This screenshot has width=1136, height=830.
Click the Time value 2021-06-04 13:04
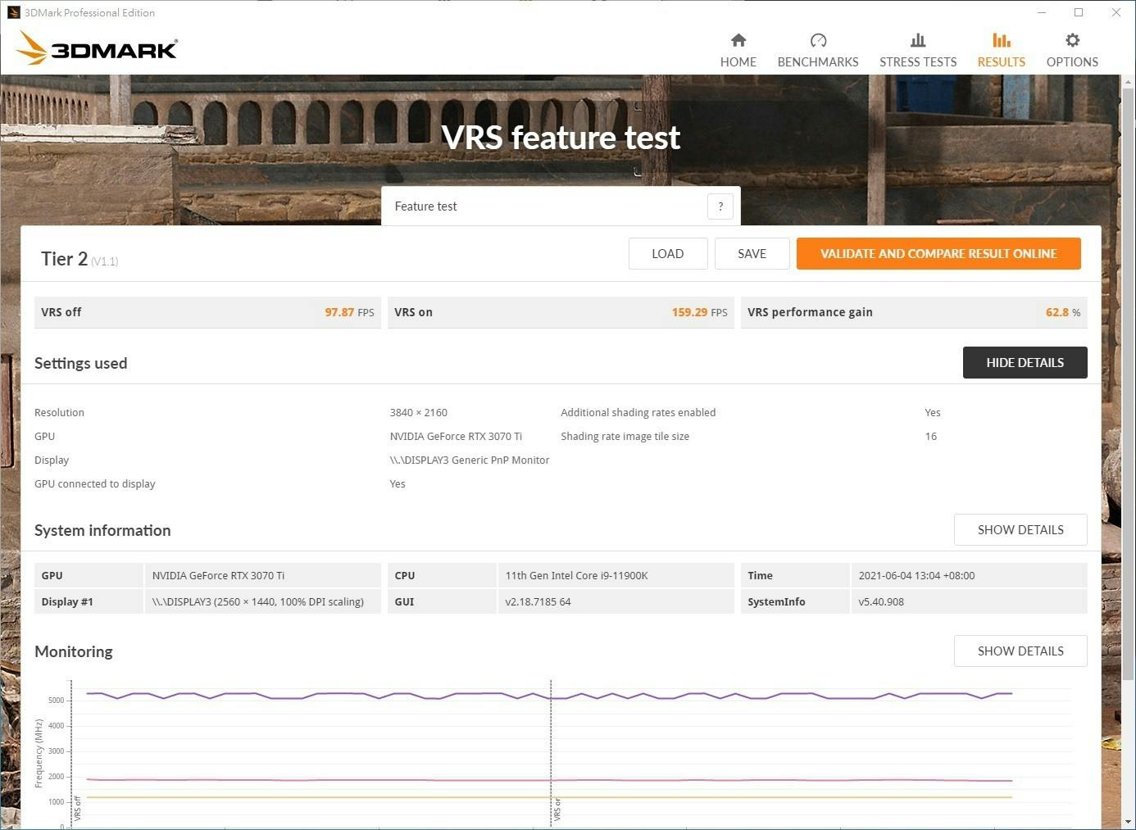(916, 576)
